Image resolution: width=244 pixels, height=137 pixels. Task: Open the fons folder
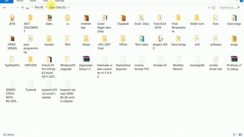[215, 20]
